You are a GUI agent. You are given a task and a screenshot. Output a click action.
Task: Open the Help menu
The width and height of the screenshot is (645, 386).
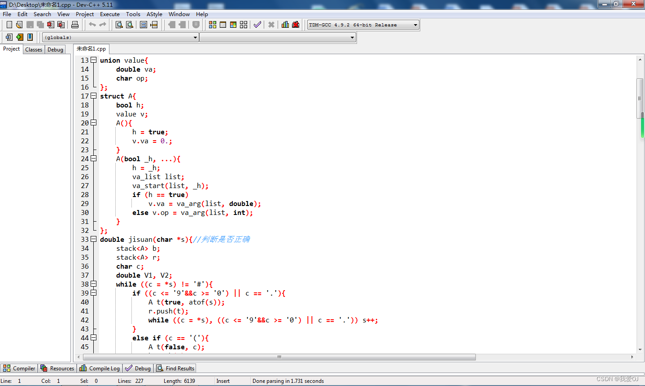pos(202,14)
